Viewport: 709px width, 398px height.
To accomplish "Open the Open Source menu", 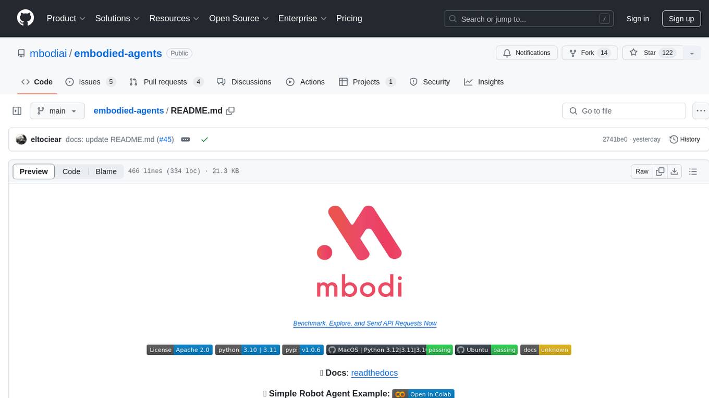I will tap(239, 18).
